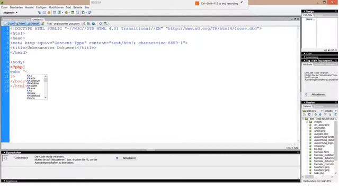Open the Datei menu
The image size is (339, 190).
point(4,7)
